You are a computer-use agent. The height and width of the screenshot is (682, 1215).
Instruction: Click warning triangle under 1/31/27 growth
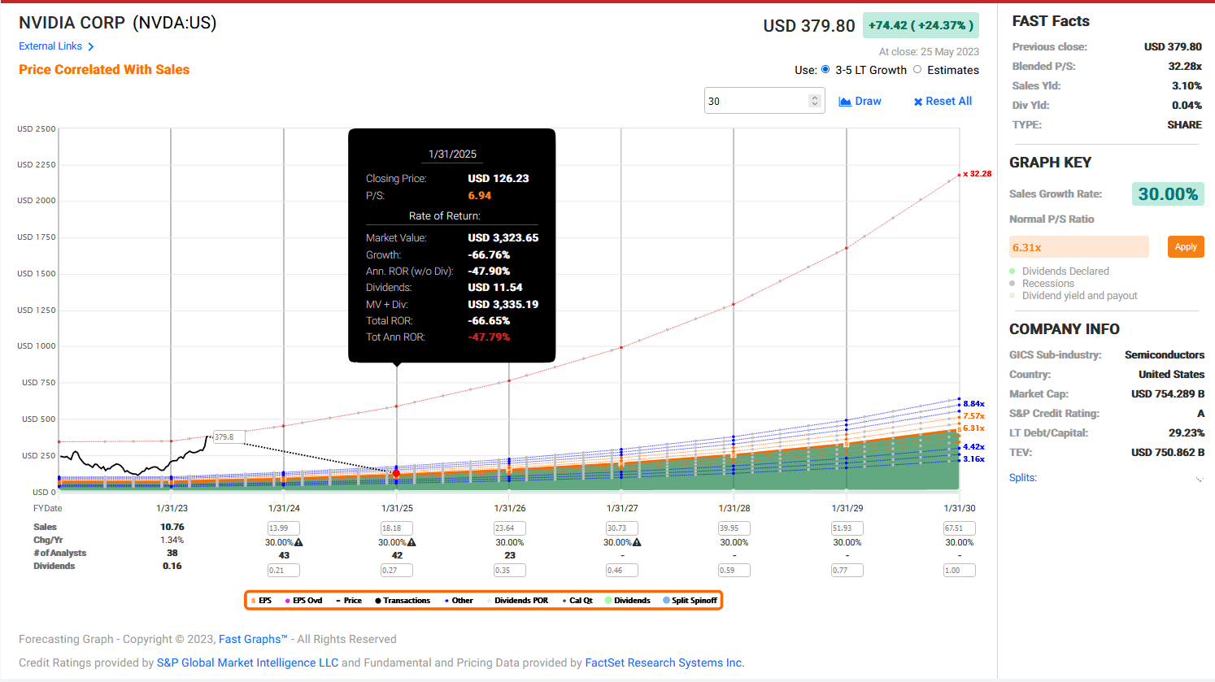click(637, 542)
